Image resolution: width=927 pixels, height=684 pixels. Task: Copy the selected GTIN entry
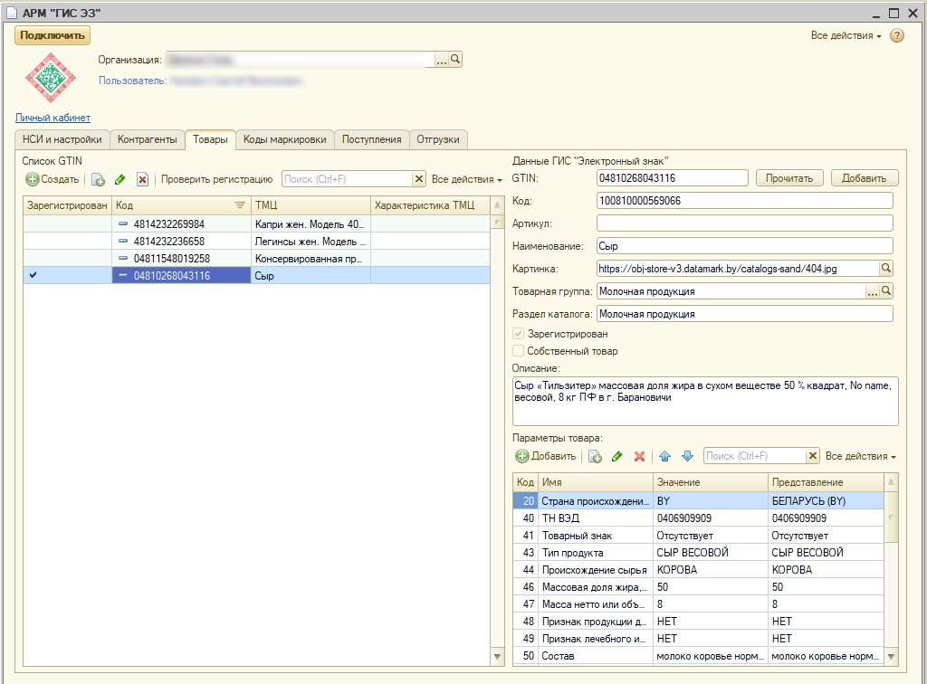(98, 179)
